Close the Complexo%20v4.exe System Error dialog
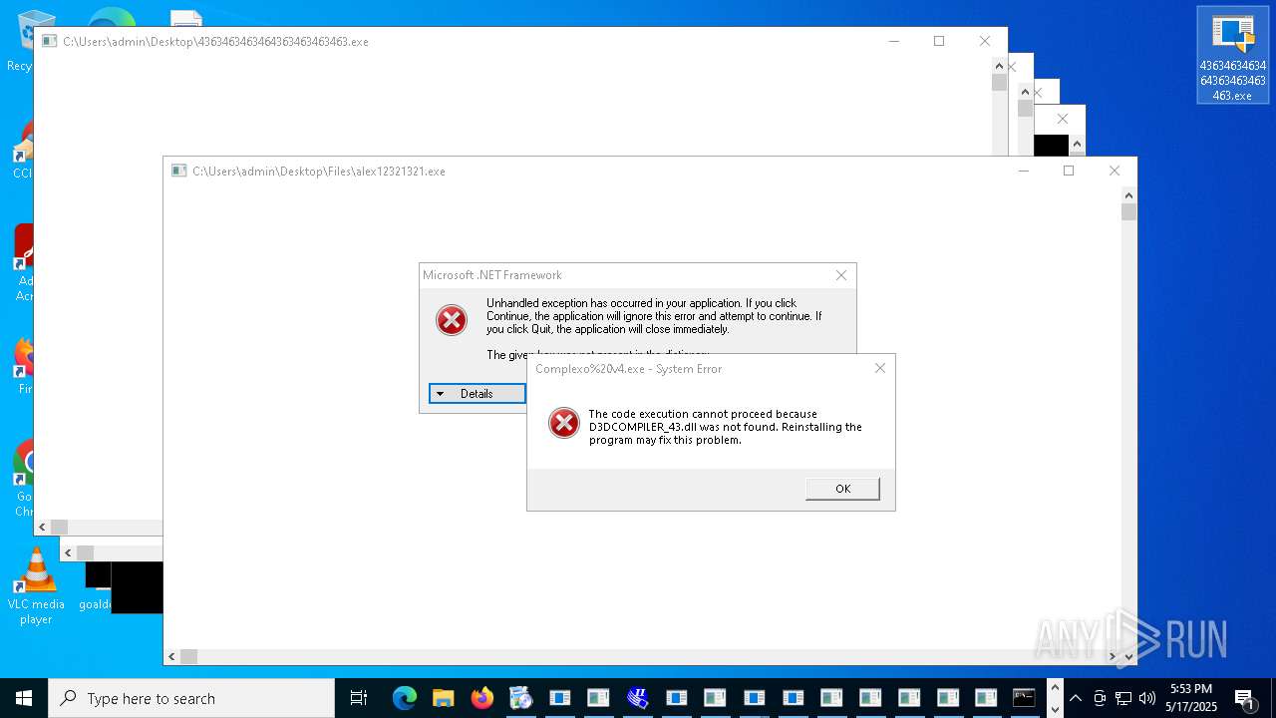This screenshot has width=1276, height=718. pos(879,368)
